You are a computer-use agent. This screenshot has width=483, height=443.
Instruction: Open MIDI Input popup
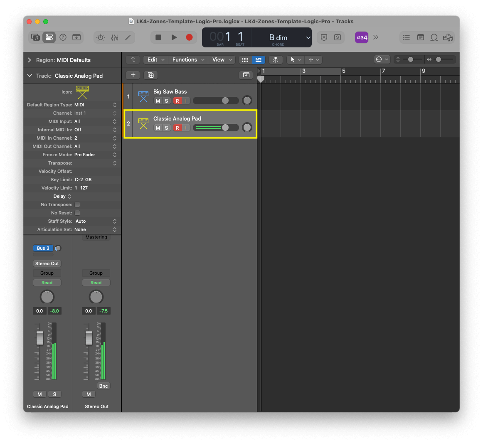95,122
